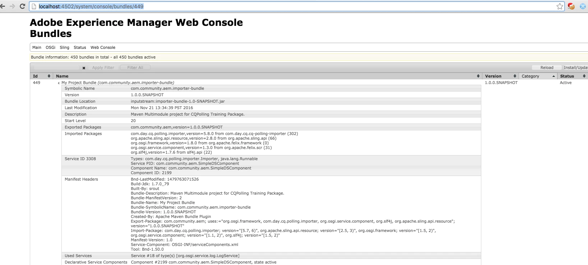This screenshot has width=588, height=265.
Task: Click Built-By: srout manifest line
Action: coord(145,189)
